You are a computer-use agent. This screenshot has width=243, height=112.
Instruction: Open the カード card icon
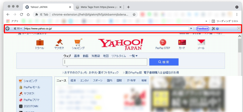pos(182,44)
